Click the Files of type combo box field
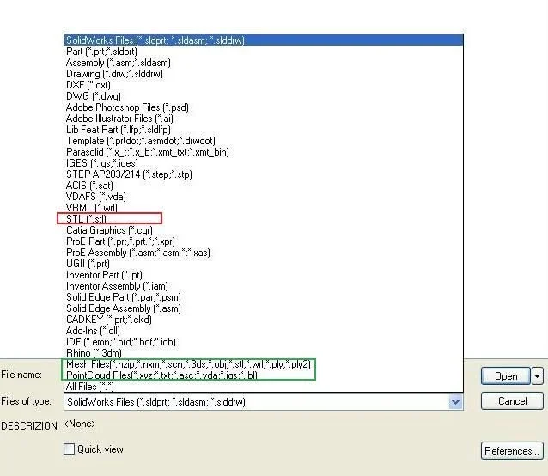 [x=264, y=402]
